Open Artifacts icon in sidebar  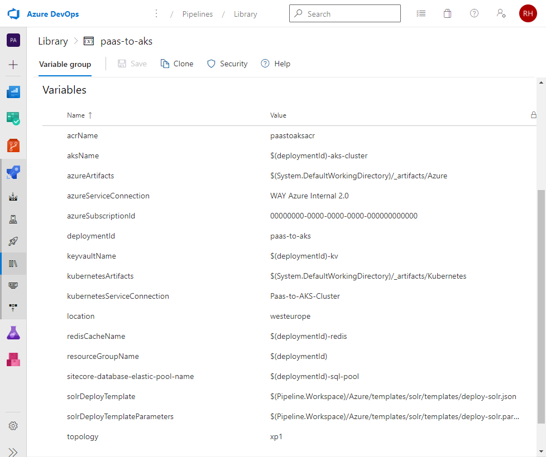tap(13, 359)
